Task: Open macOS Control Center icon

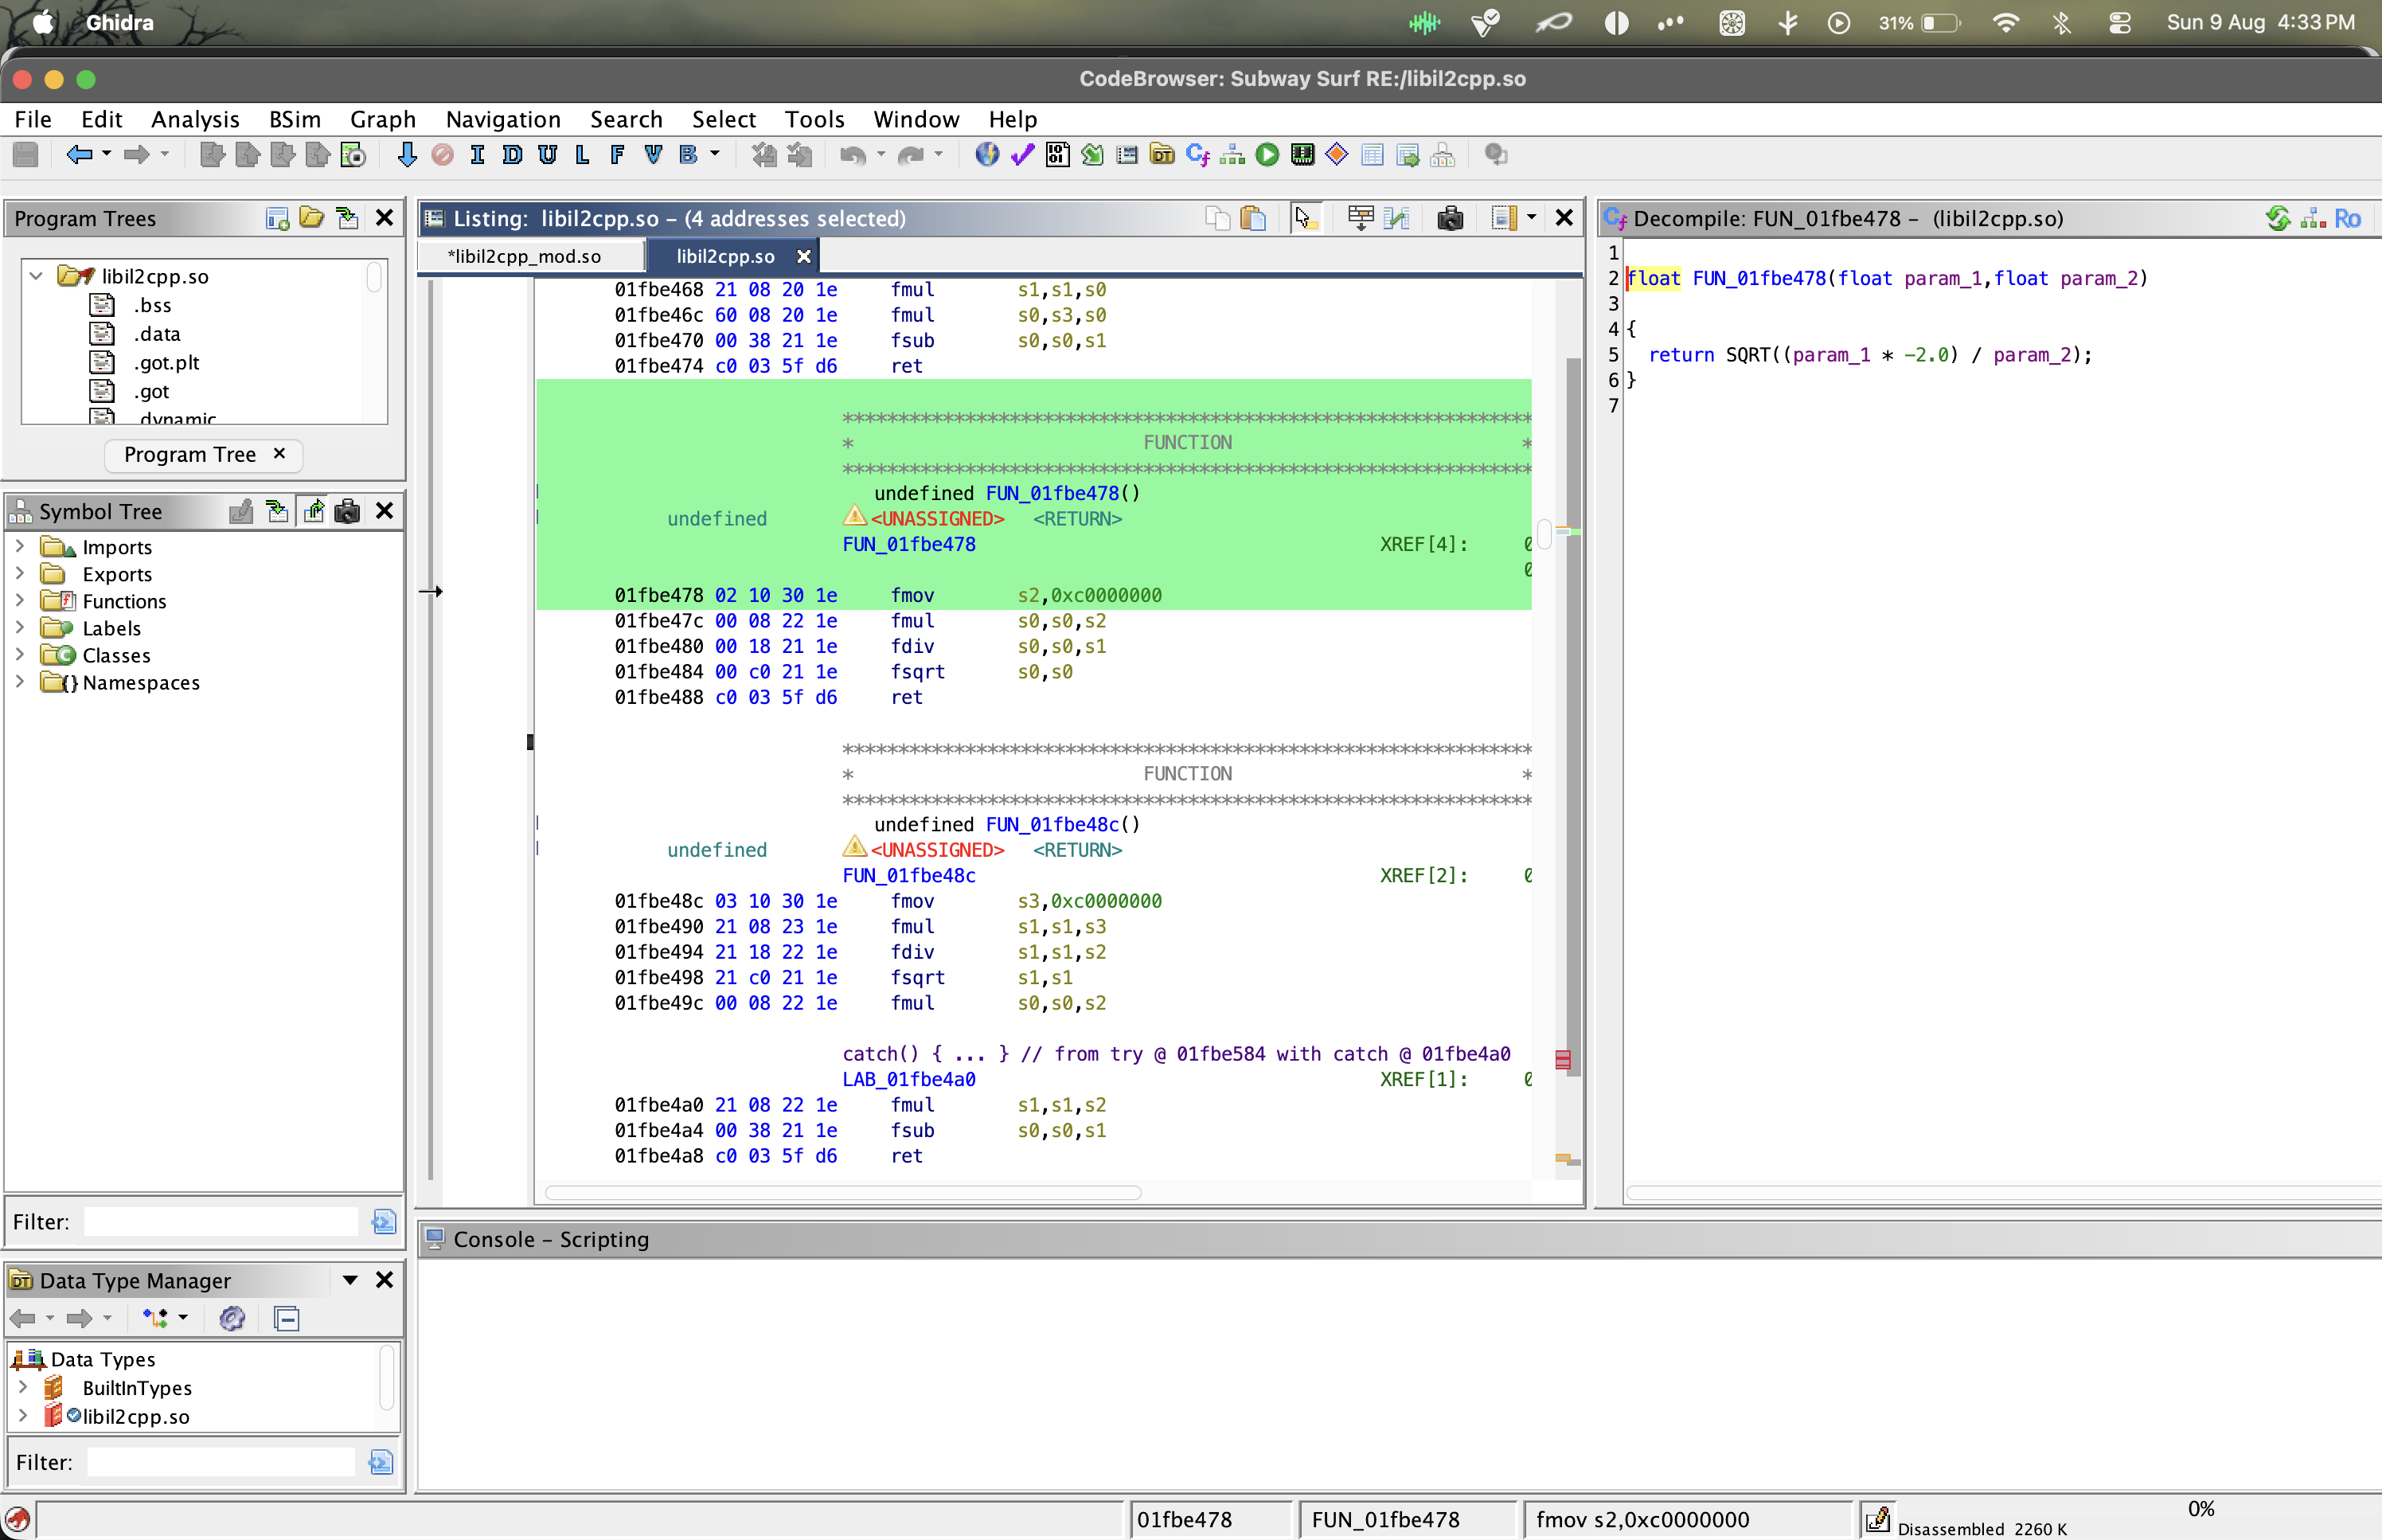Action: tap(2119, 22)
